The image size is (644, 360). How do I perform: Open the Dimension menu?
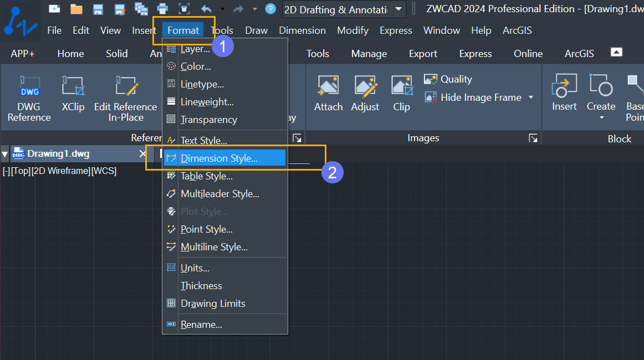pos(302,30)
